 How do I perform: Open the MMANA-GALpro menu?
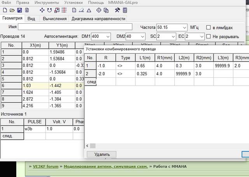[x=123, y=3]
